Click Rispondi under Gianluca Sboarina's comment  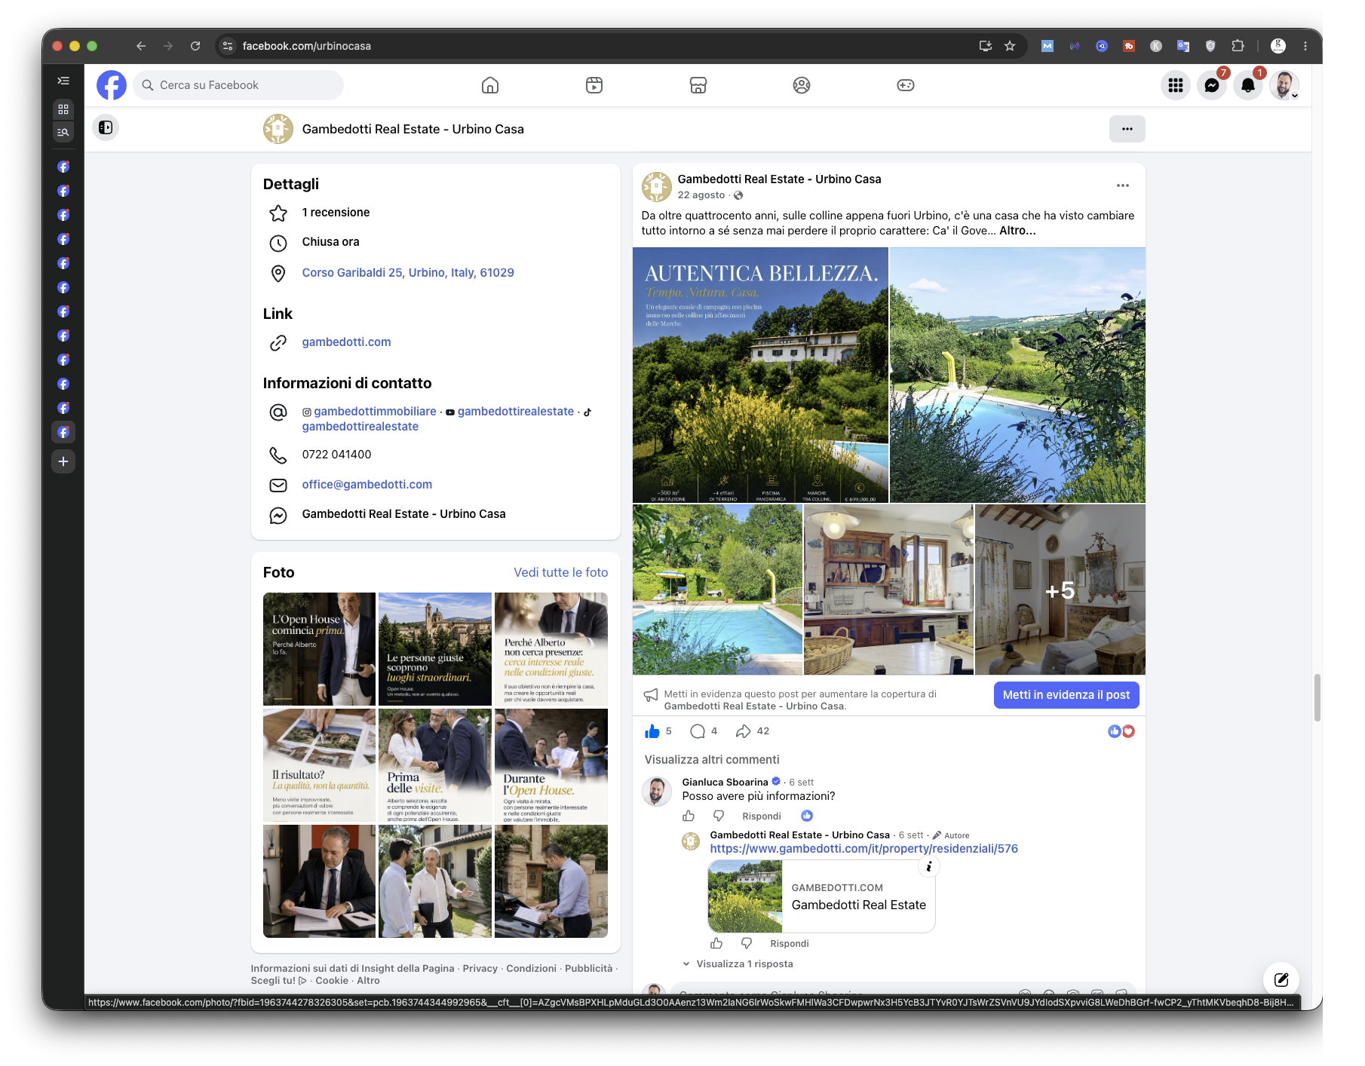click(x=761, y=816)
